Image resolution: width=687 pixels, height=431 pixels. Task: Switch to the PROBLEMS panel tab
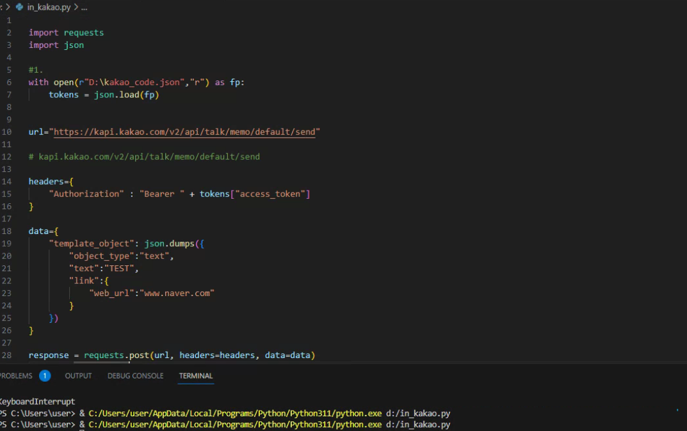pos(16,376)
